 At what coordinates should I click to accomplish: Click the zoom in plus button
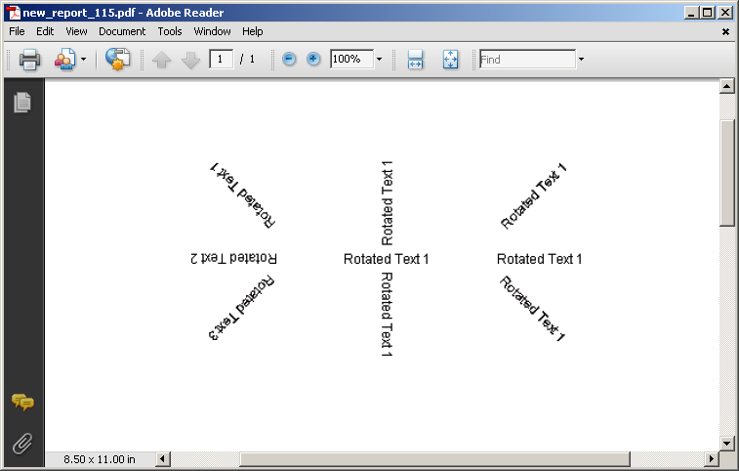(x=313, y=59)
